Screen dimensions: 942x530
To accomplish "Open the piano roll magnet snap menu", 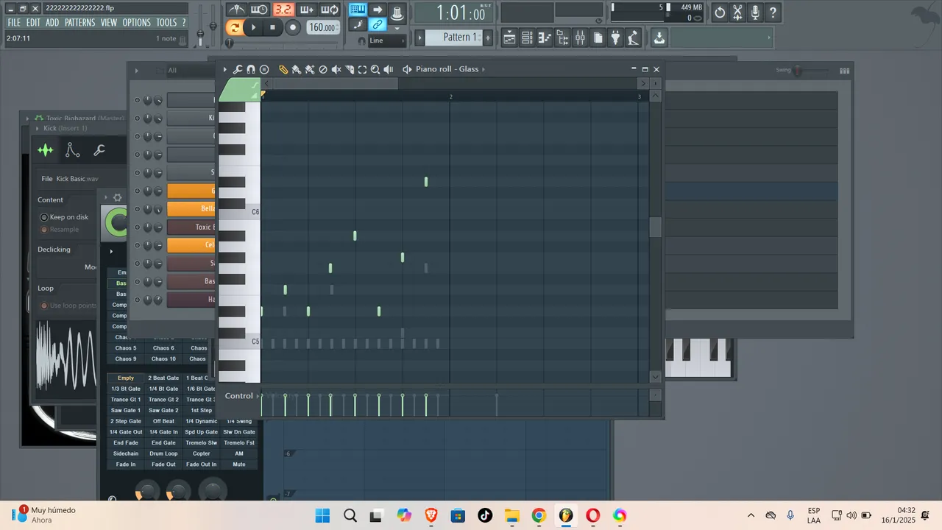I will tap(251, 69).
